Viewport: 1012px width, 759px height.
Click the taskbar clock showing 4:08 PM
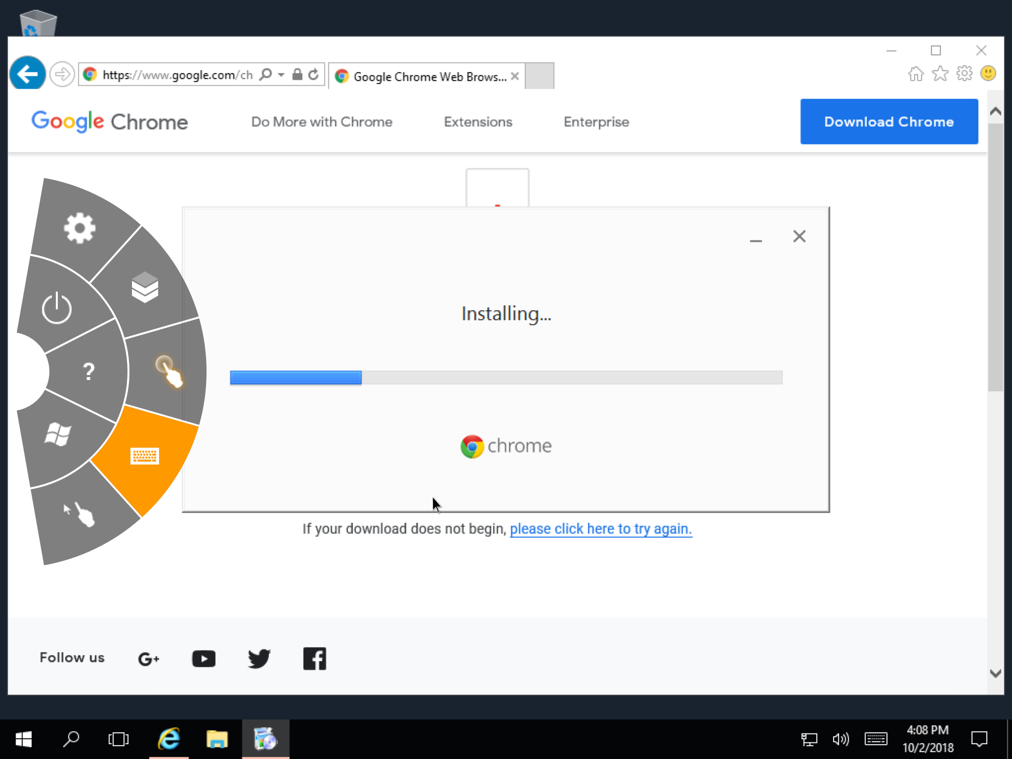coord(928,739)
